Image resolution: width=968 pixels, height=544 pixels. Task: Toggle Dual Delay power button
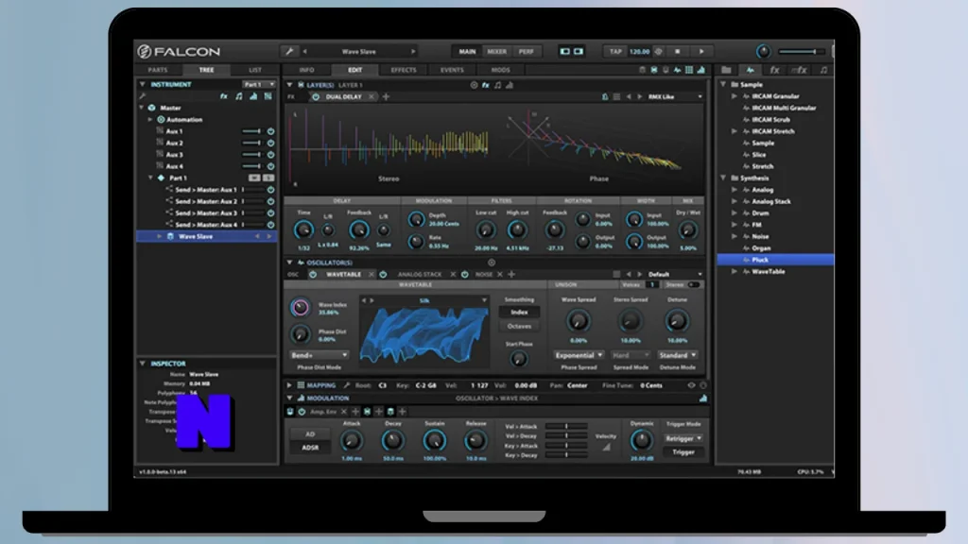[x=316, y=97]
